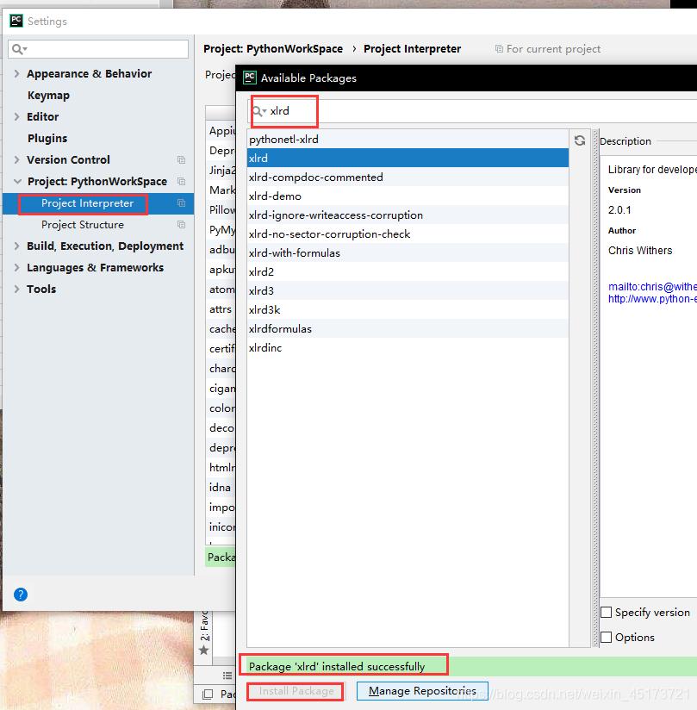Open the blue help question mark icon
This screenshot has width=697, height=710.
tap(21, 594)
